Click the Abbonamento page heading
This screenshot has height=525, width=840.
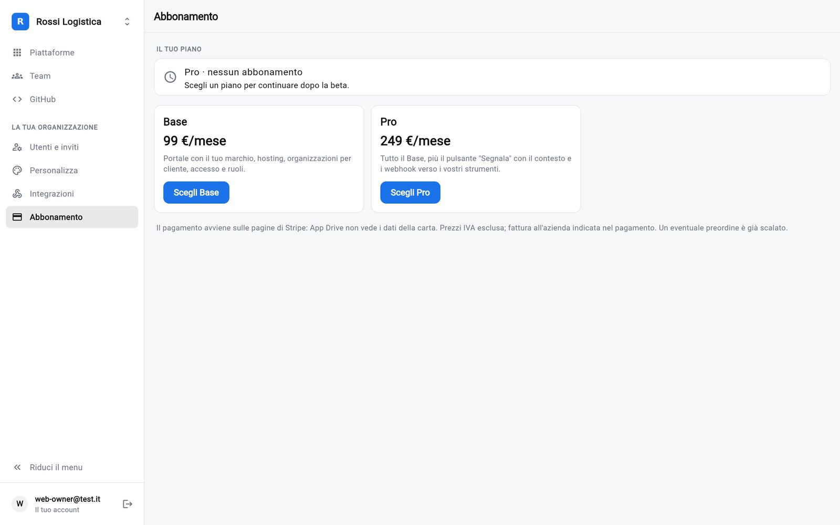click(186, 17)
